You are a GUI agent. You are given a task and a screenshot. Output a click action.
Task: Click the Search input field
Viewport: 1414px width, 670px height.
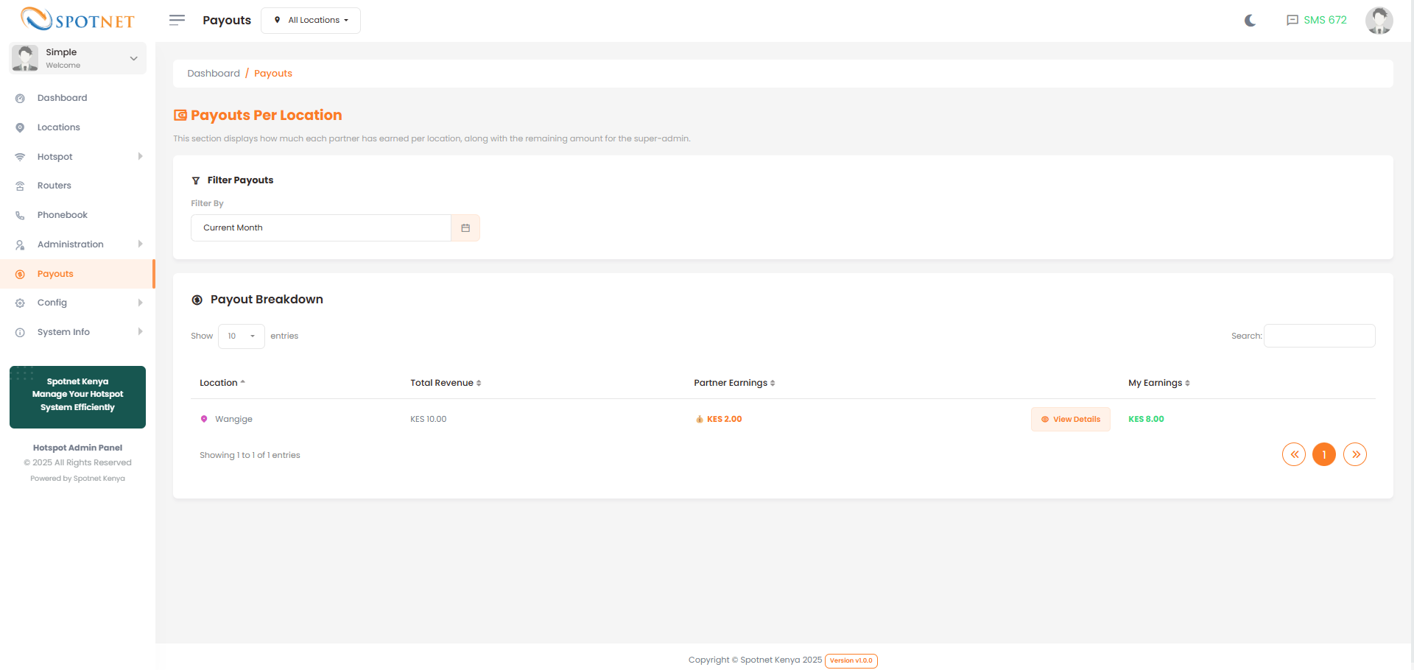[1319, 336]
